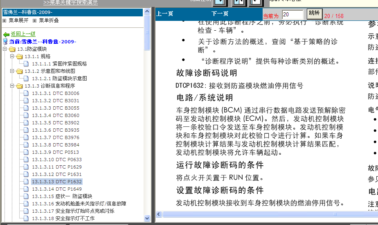Image resolution: width=378 pixels, height=225 pixels.
Task: Collapse the 13.1.2 示意图和布线图 node
Action: tap(12, 71)
